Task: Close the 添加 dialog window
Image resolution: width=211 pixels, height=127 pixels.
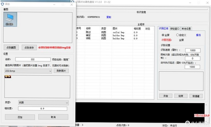Action: (72, 5)
